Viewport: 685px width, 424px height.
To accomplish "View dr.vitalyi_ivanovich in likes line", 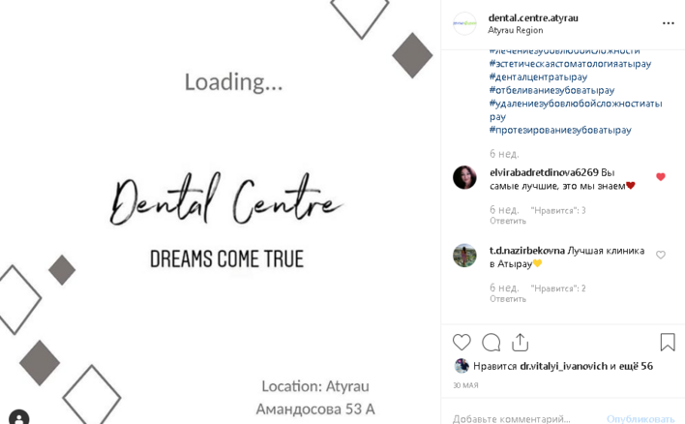I will (563, 366).
